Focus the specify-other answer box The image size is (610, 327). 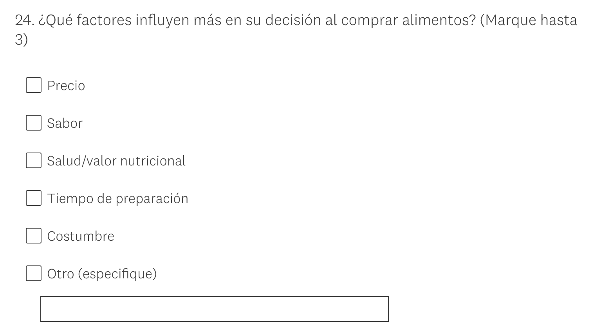pos(214,309)
